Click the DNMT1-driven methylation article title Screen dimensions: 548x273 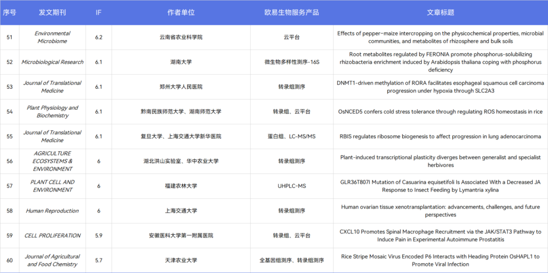pyautogui.click(x=441, y=87)
